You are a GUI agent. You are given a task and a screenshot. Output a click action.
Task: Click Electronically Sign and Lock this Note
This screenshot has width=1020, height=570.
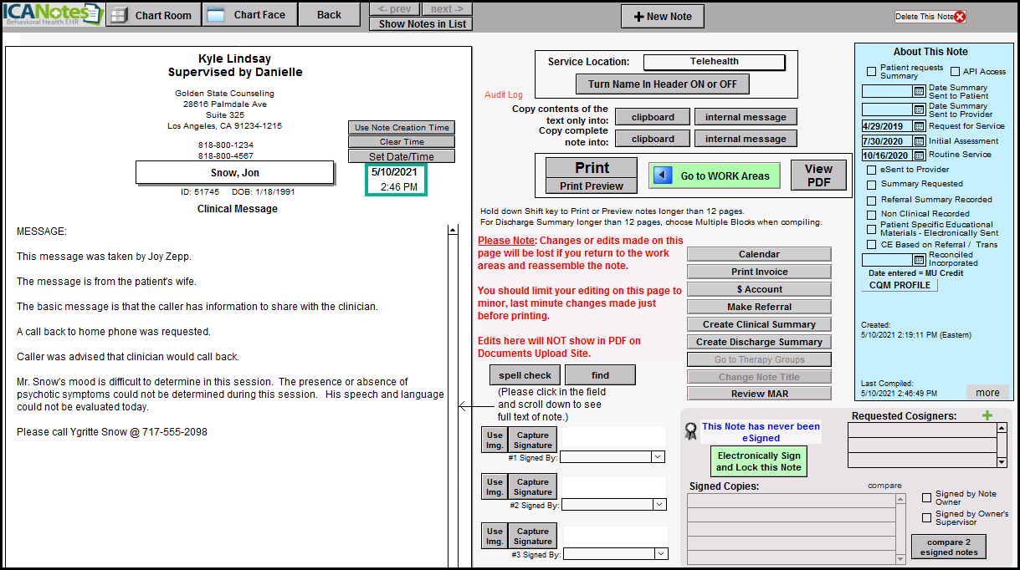click(x=758, y=461)
